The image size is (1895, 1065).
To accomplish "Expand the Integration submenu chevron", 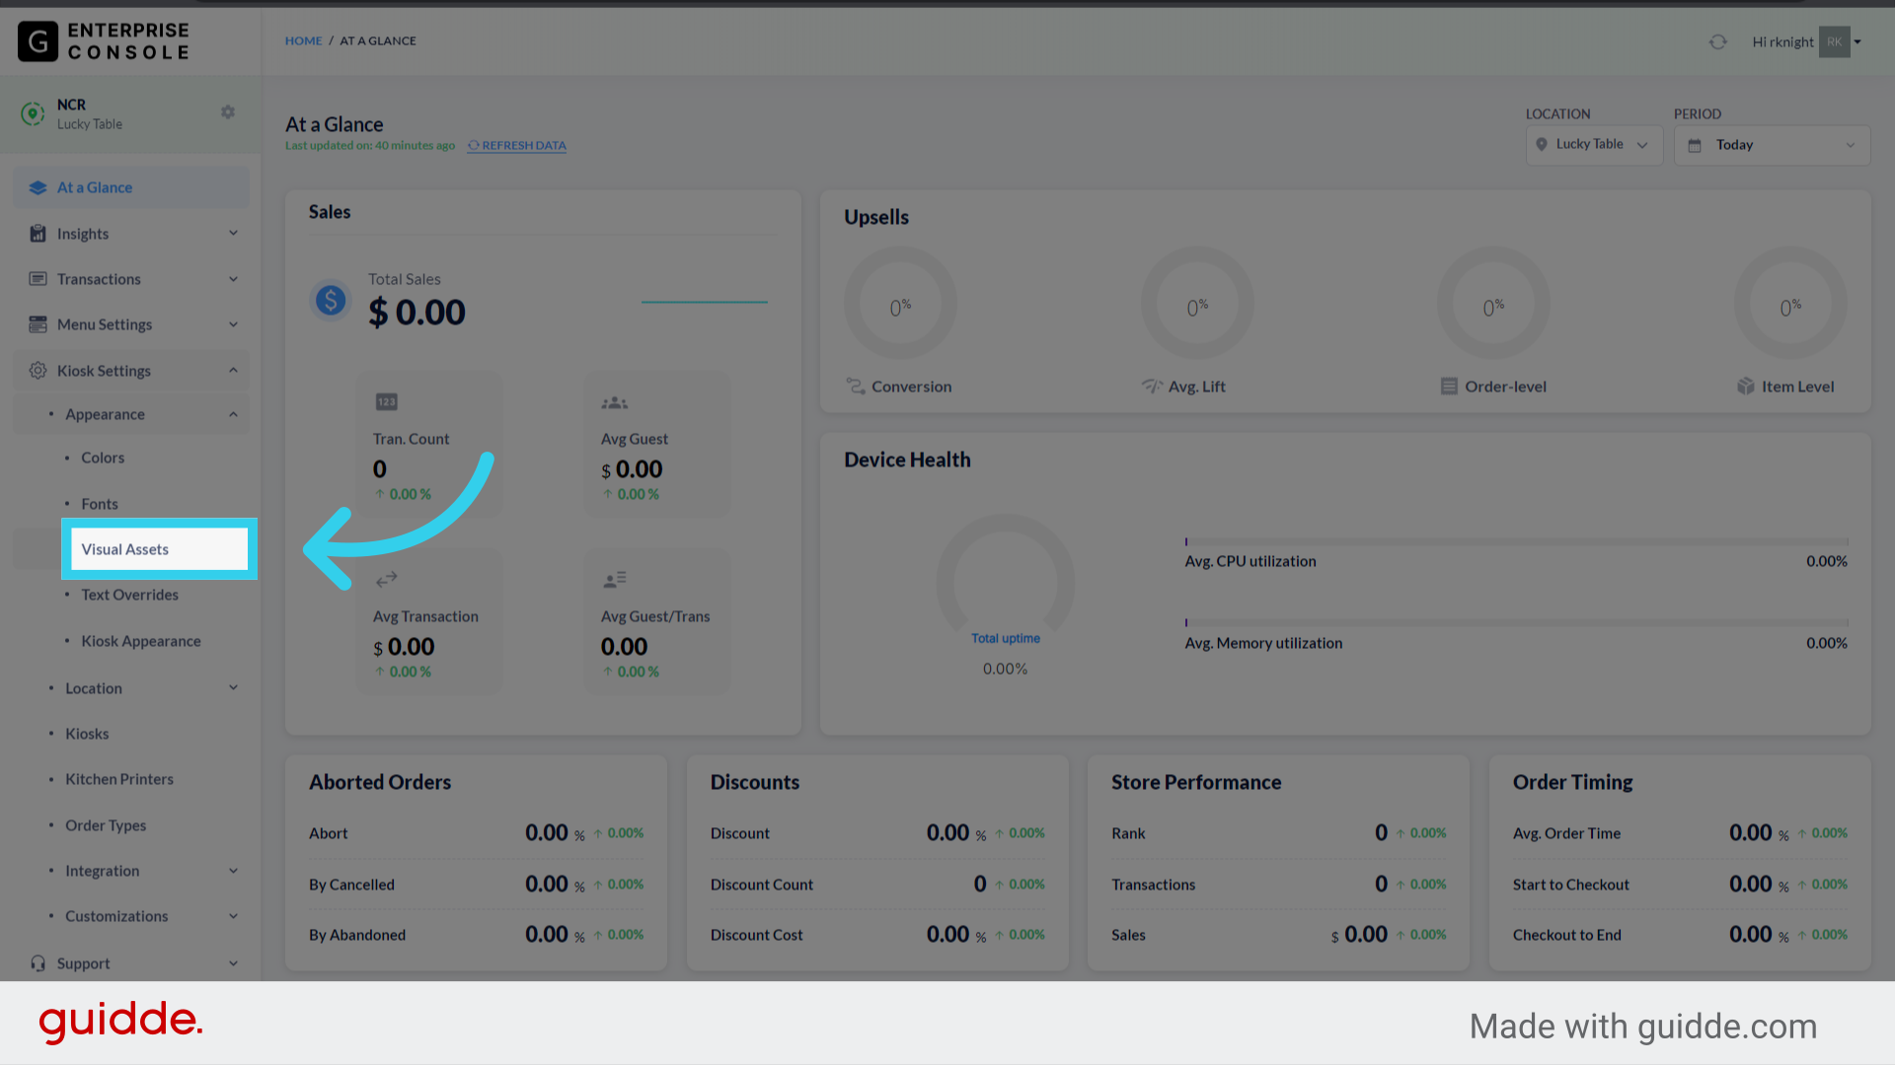I will [x=234, y=871].
